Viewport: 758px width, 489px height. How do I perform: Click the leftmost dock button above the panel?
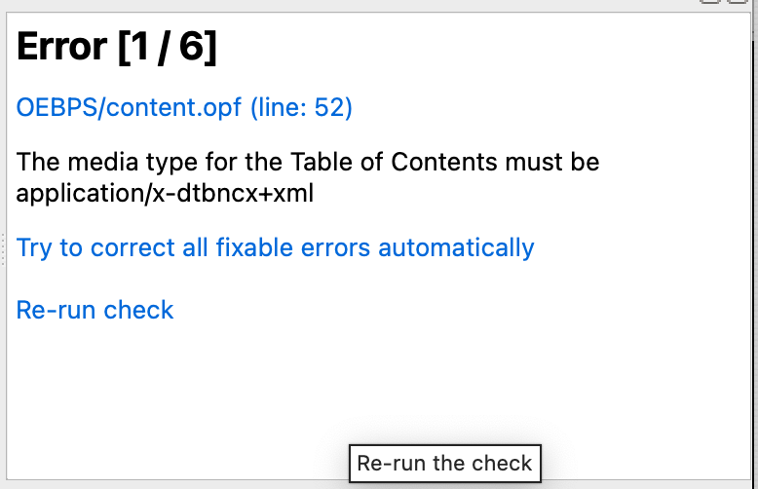point(711,2)
